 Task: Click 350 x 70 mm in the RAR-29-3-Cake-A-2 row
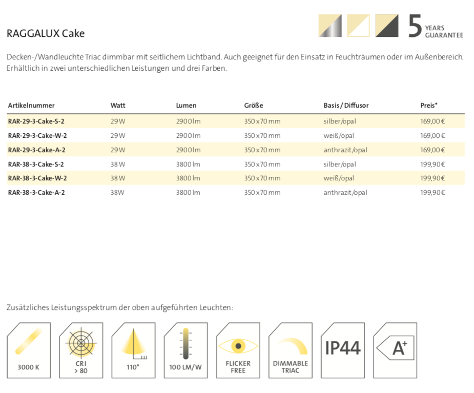[262, 150]
